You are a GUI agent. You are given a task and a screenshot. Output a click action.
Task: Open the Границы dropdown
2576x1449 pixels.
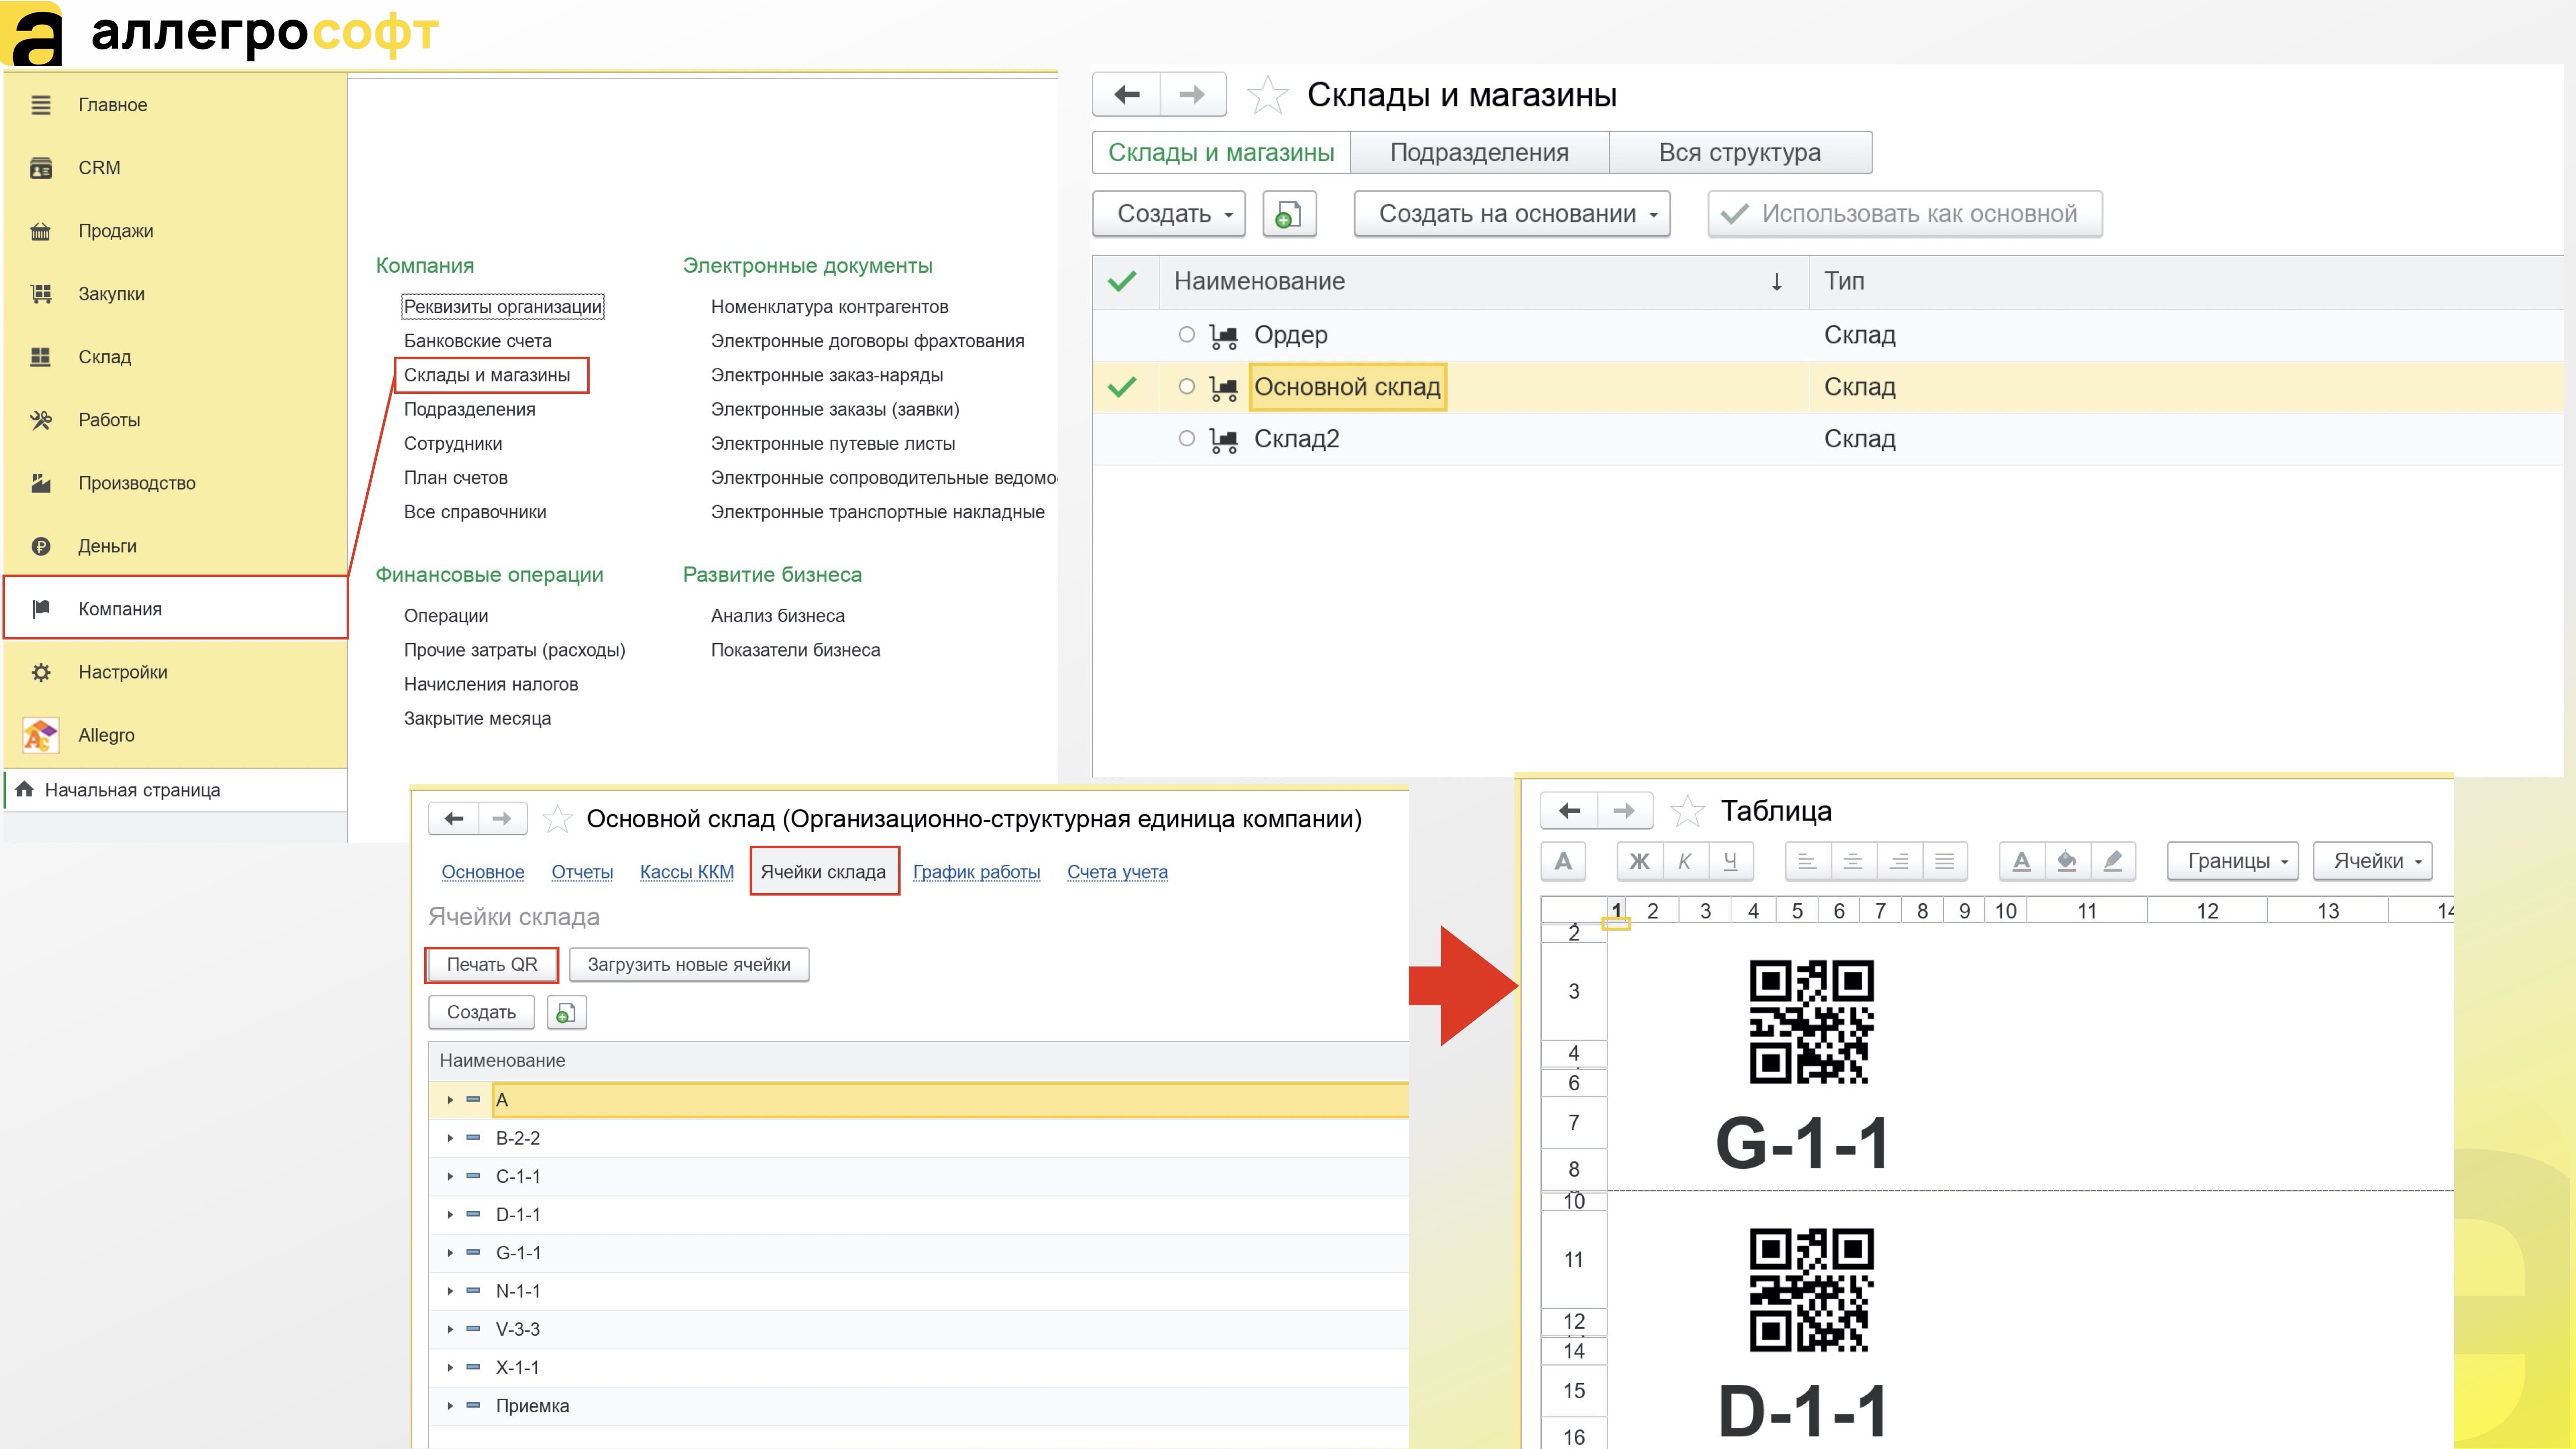click(2232, 861)
